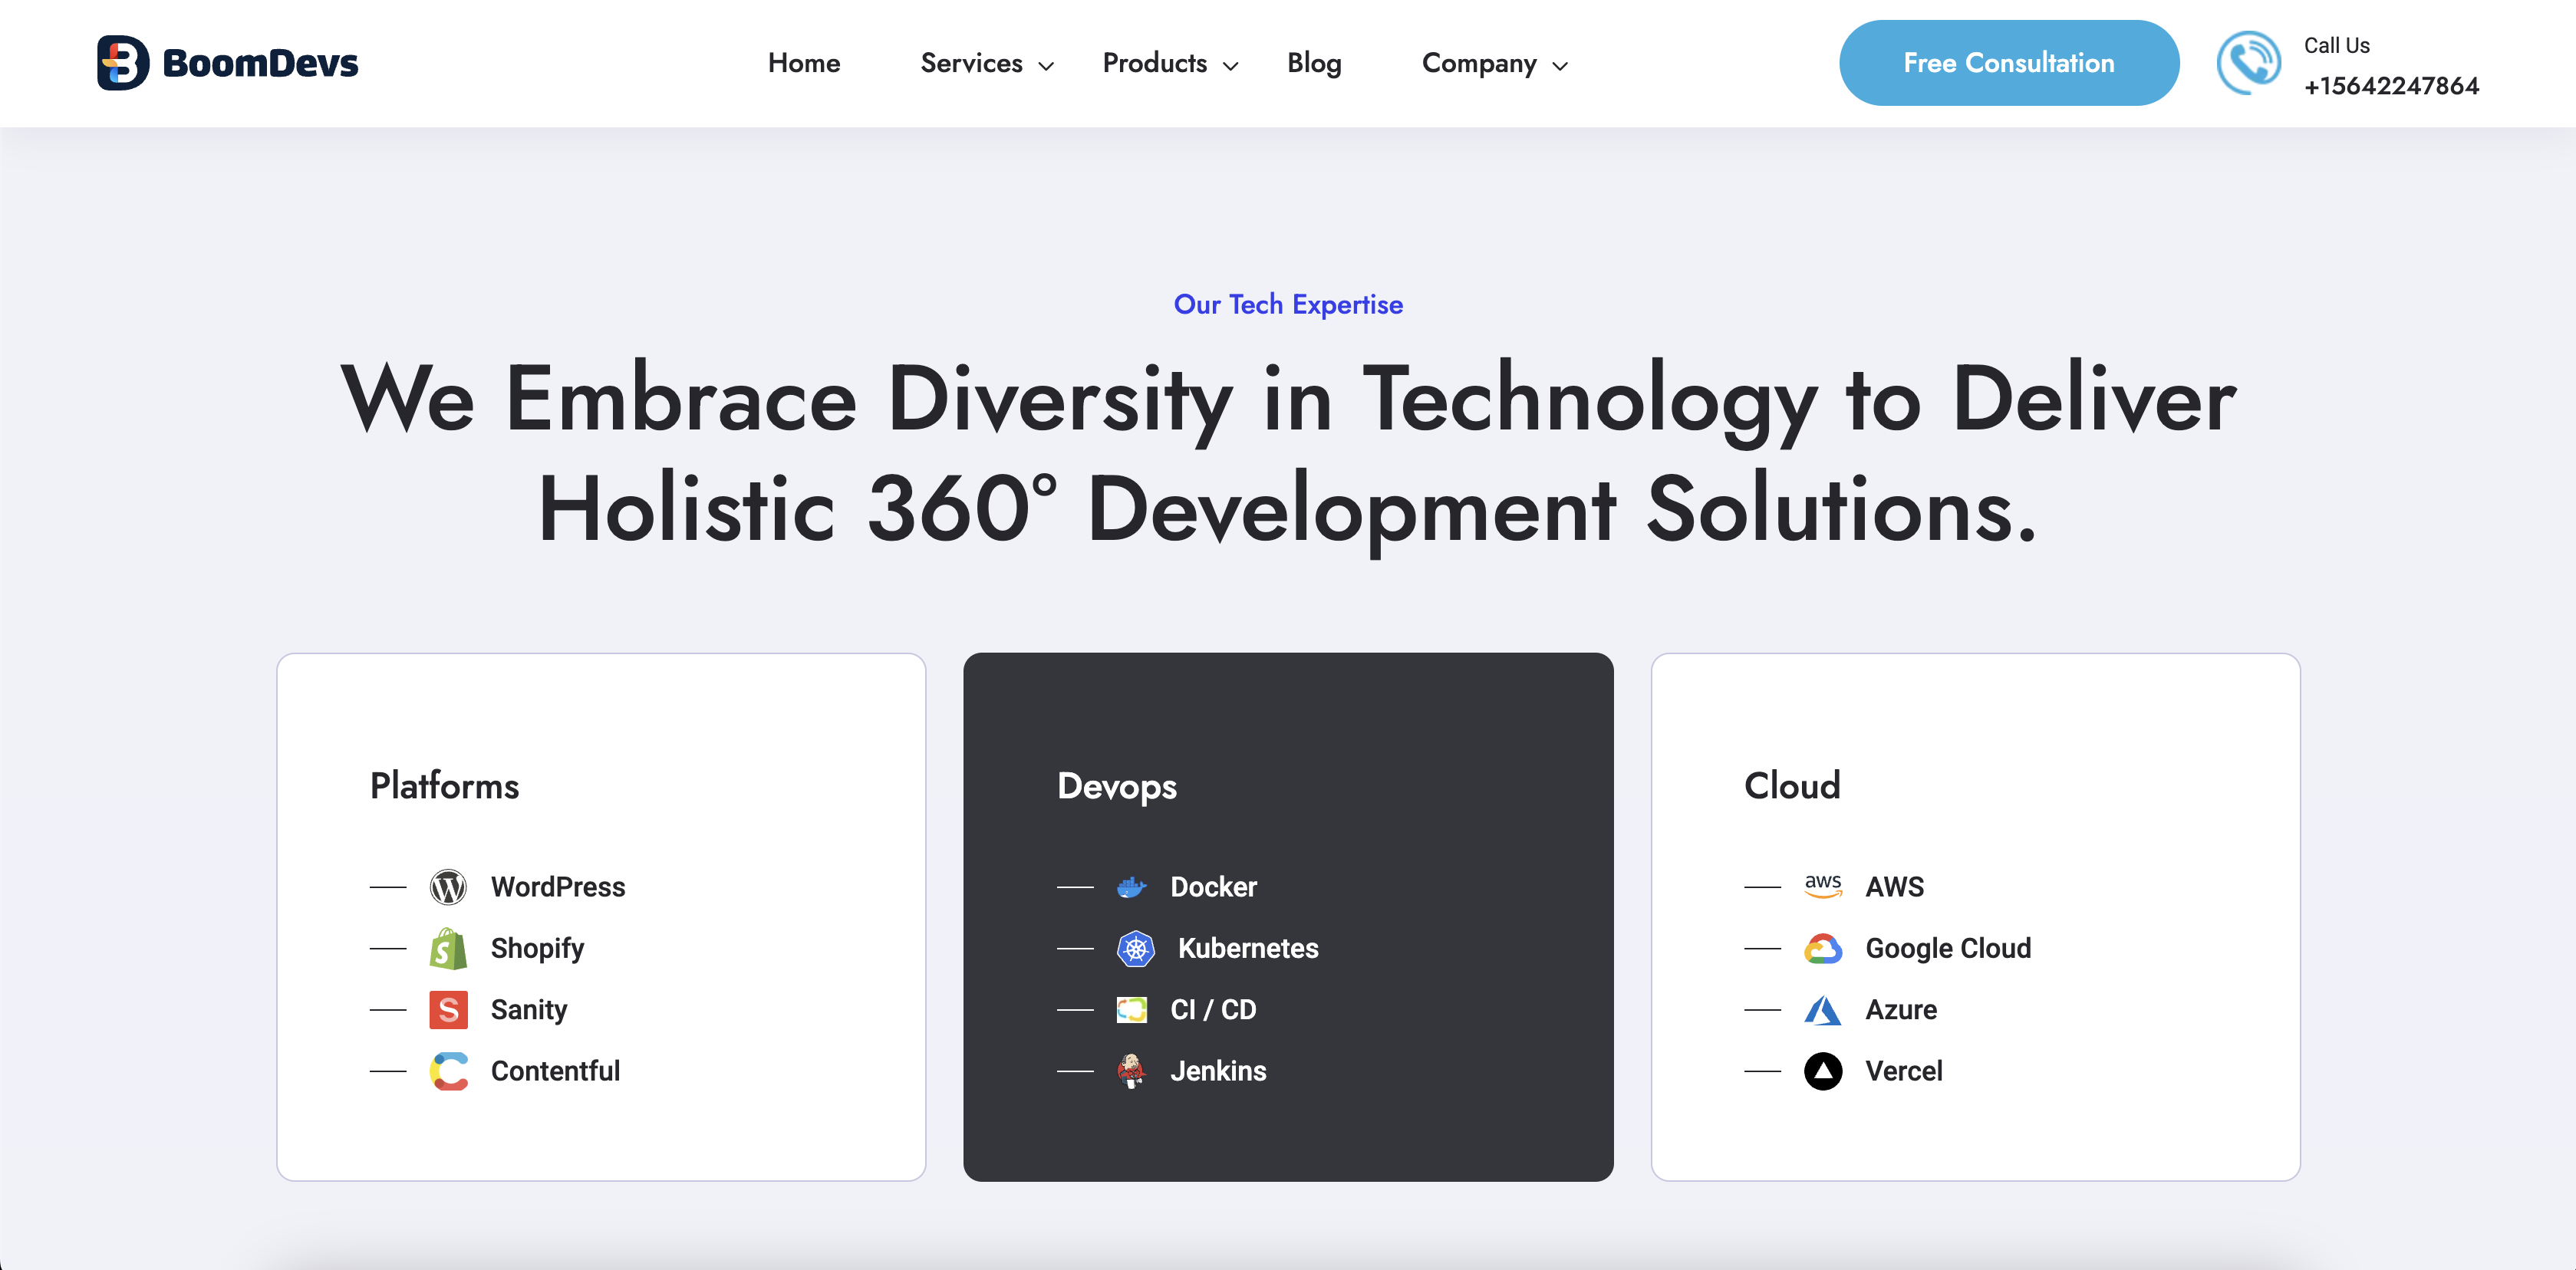This screenshot has width=2576, height=1270.
Task: Open the Blog page
Action: (1314, 63)
